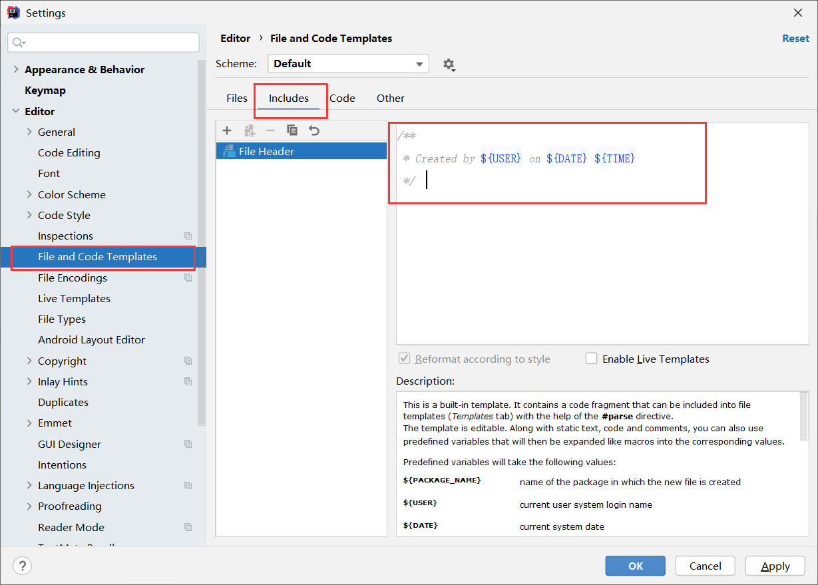The height and width of the screenshot is (585, 818).
Task: Switch to the Includes tab
Action: [x=289, y=98]
